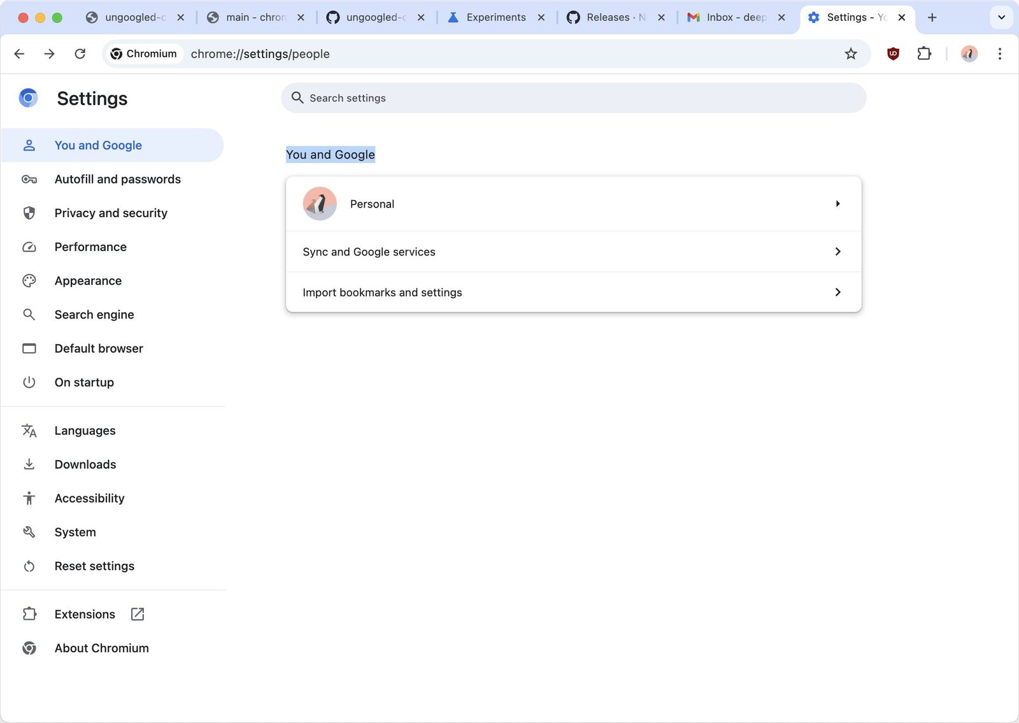Reload the current settings page
The width and height of the screenshot is (1019, 723).
tap(80, 54)
